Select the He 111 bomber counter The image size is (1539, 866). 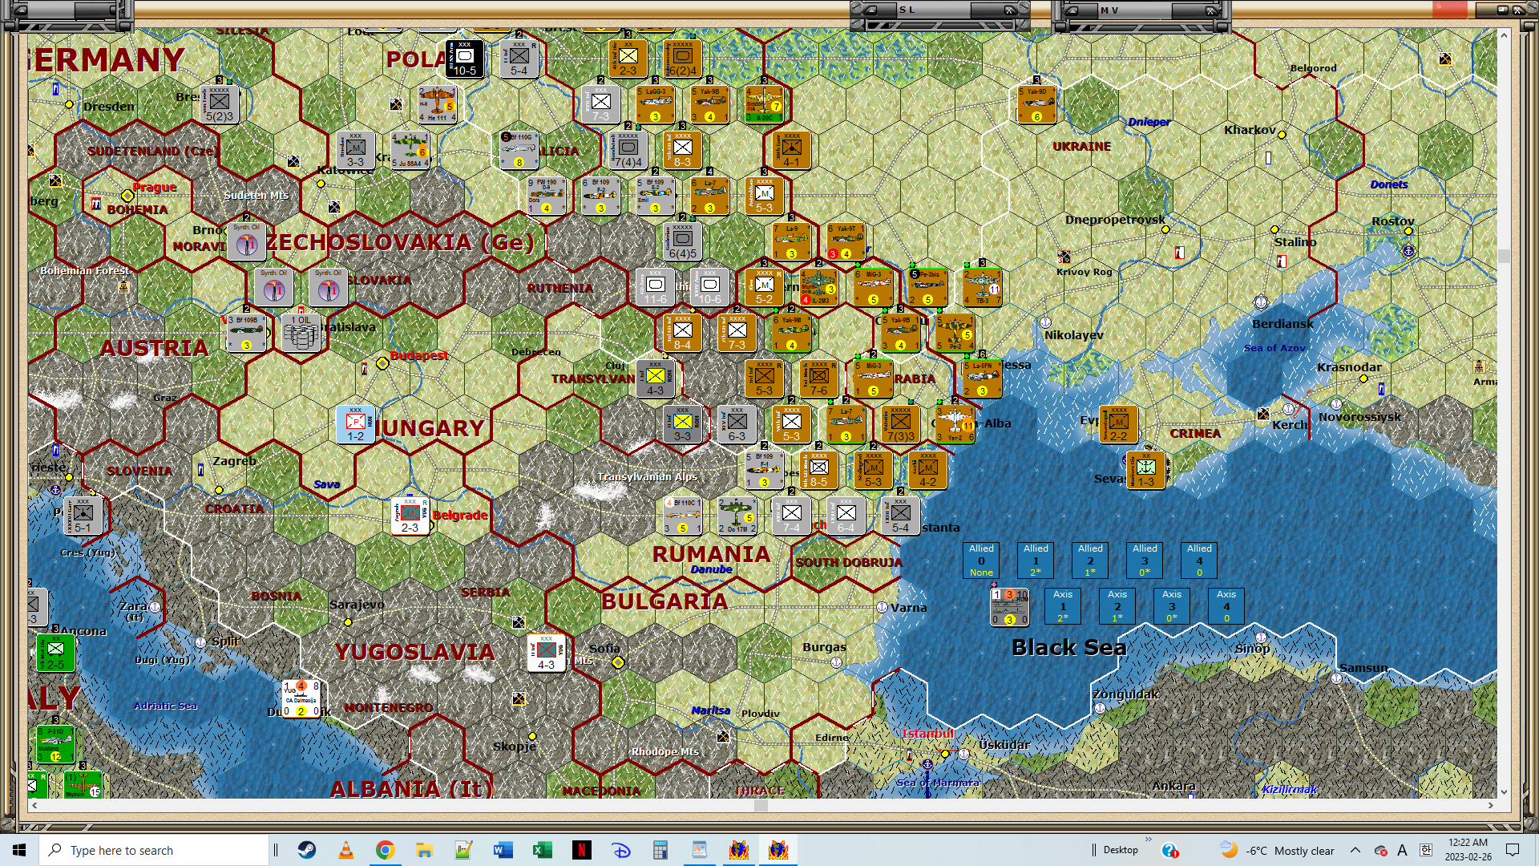pos(437,104)
